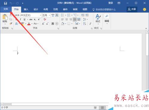Switch to the 插入 (Insert) tab
The image size is (149, 110).
26,10
